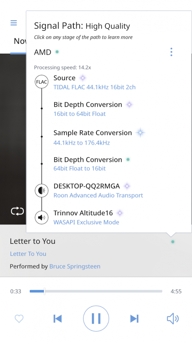Expand the TIDAL FLAC 44.1kHz 16bit 2ch details
Image resolution: width=192 pixels, height=342 pixels.
(94, 87)
